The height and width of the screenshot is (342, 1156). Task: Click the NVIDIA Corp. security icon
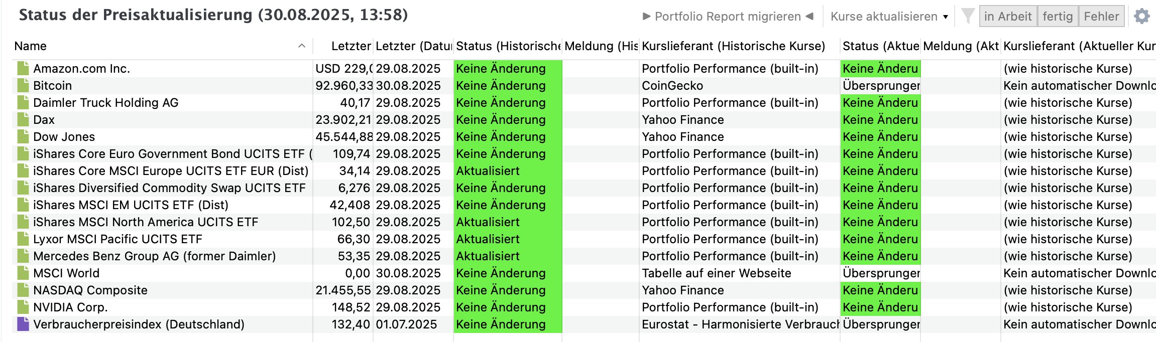tap(23, 307)
